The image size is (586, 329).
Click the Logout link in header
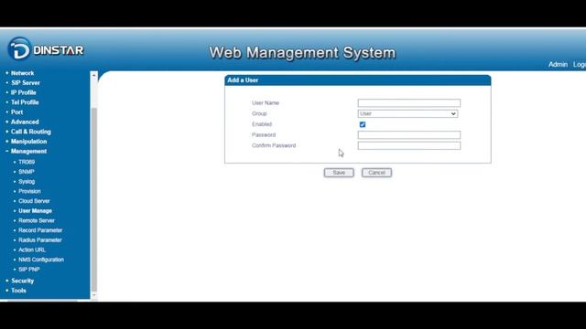coord(580,65)
